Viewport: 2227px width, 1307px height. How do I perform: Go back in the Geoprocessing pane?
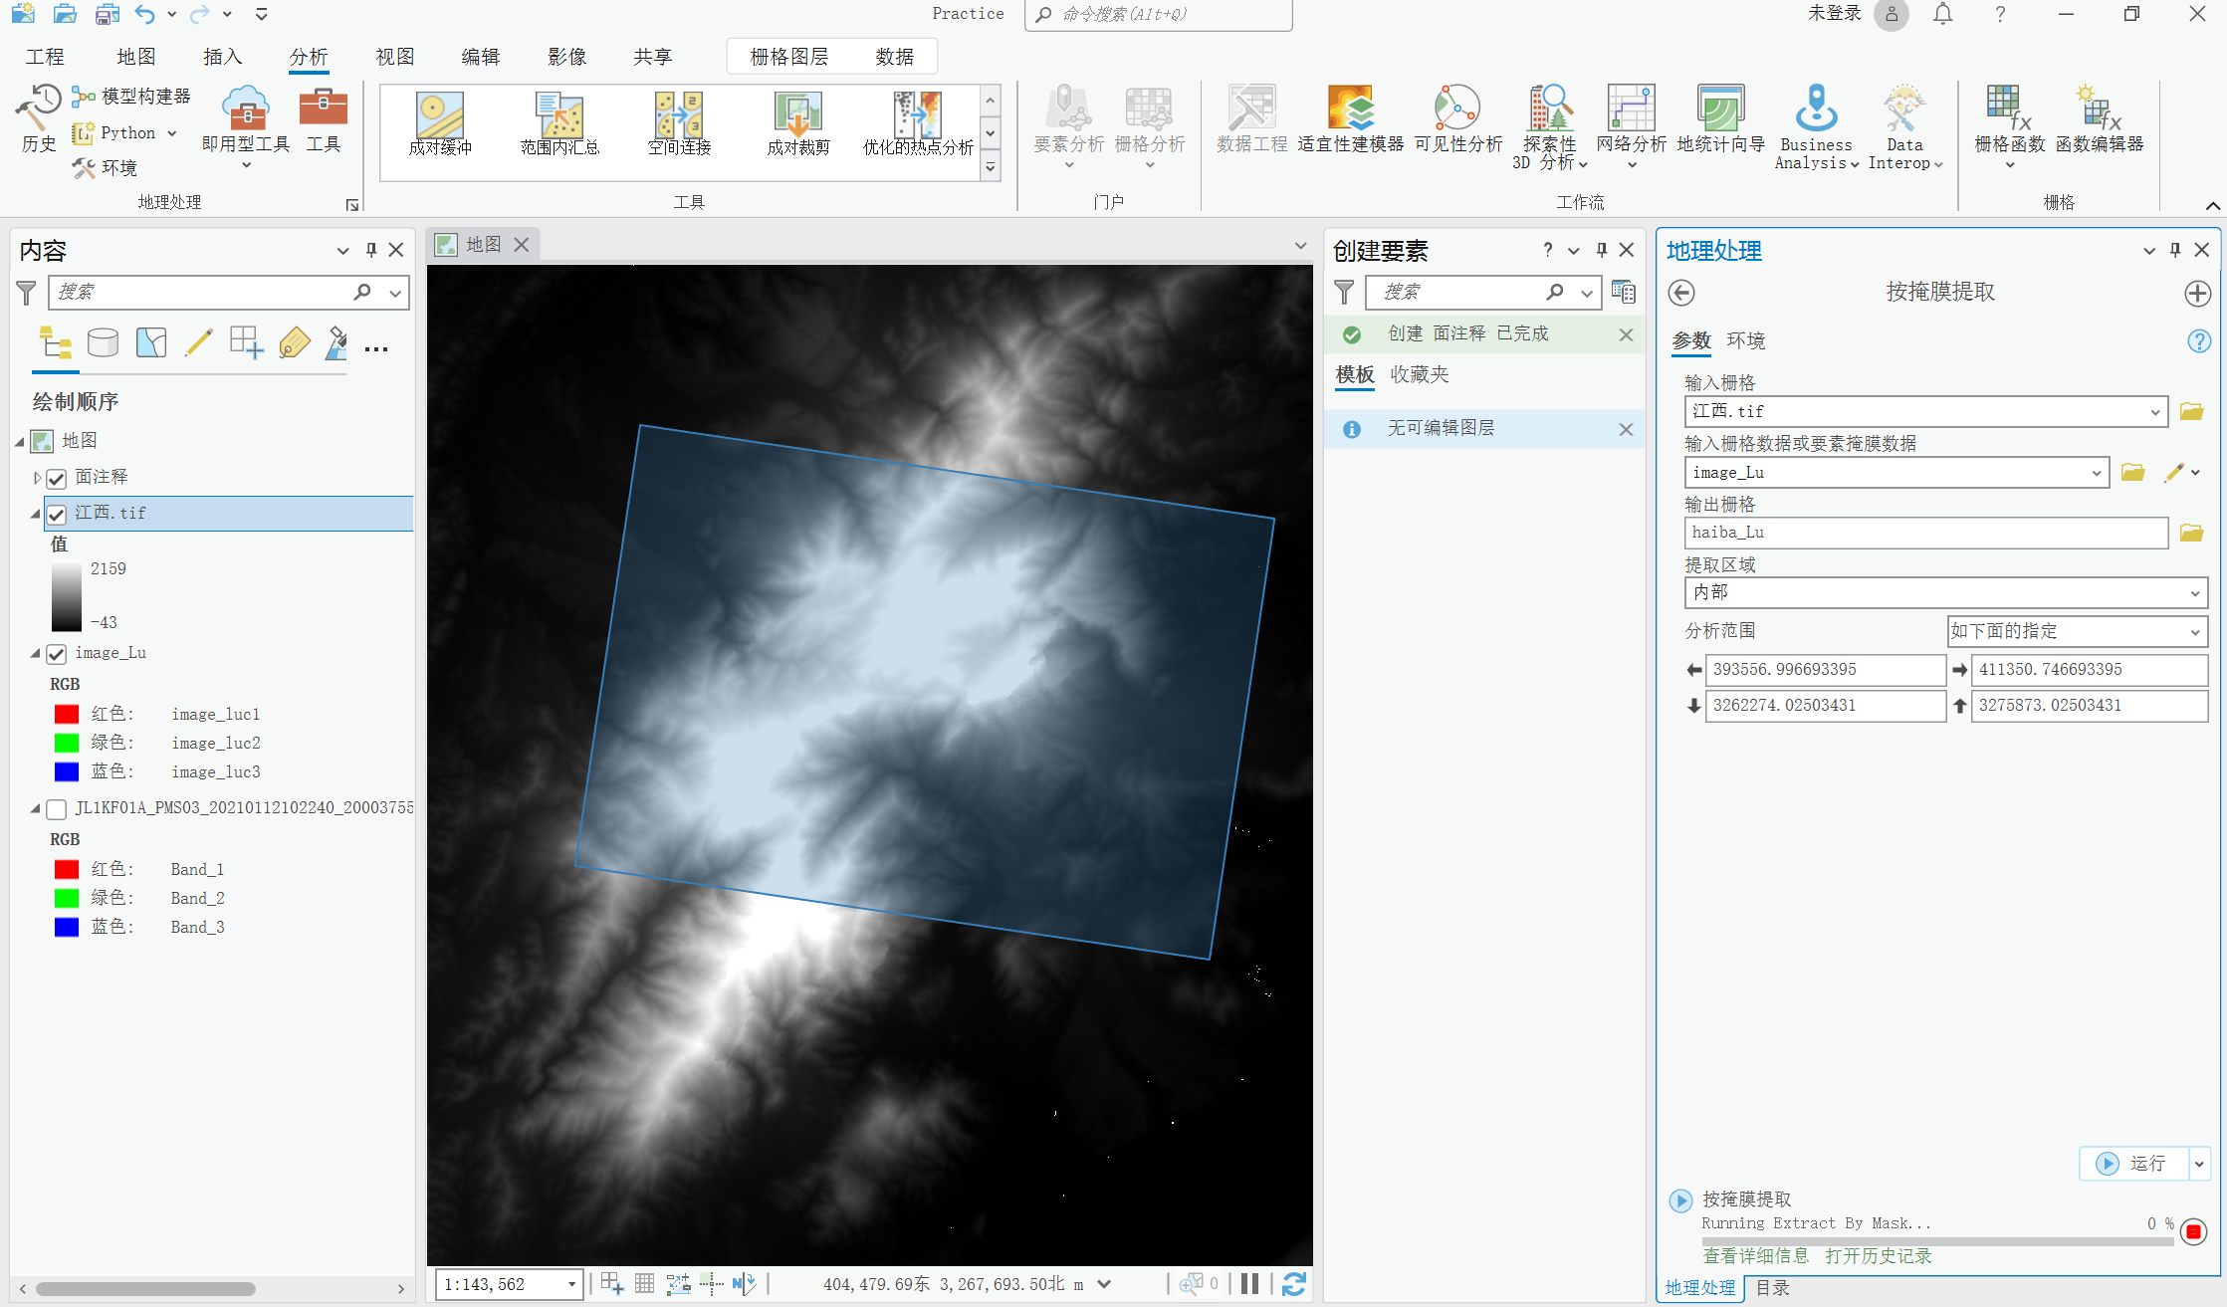[1681, 293]
